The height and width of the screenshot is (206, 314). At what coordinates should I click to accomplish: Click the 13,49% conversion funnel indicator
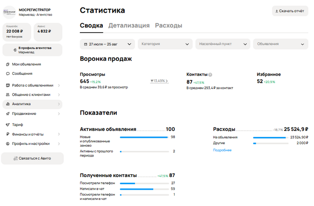tap(159, 81)
